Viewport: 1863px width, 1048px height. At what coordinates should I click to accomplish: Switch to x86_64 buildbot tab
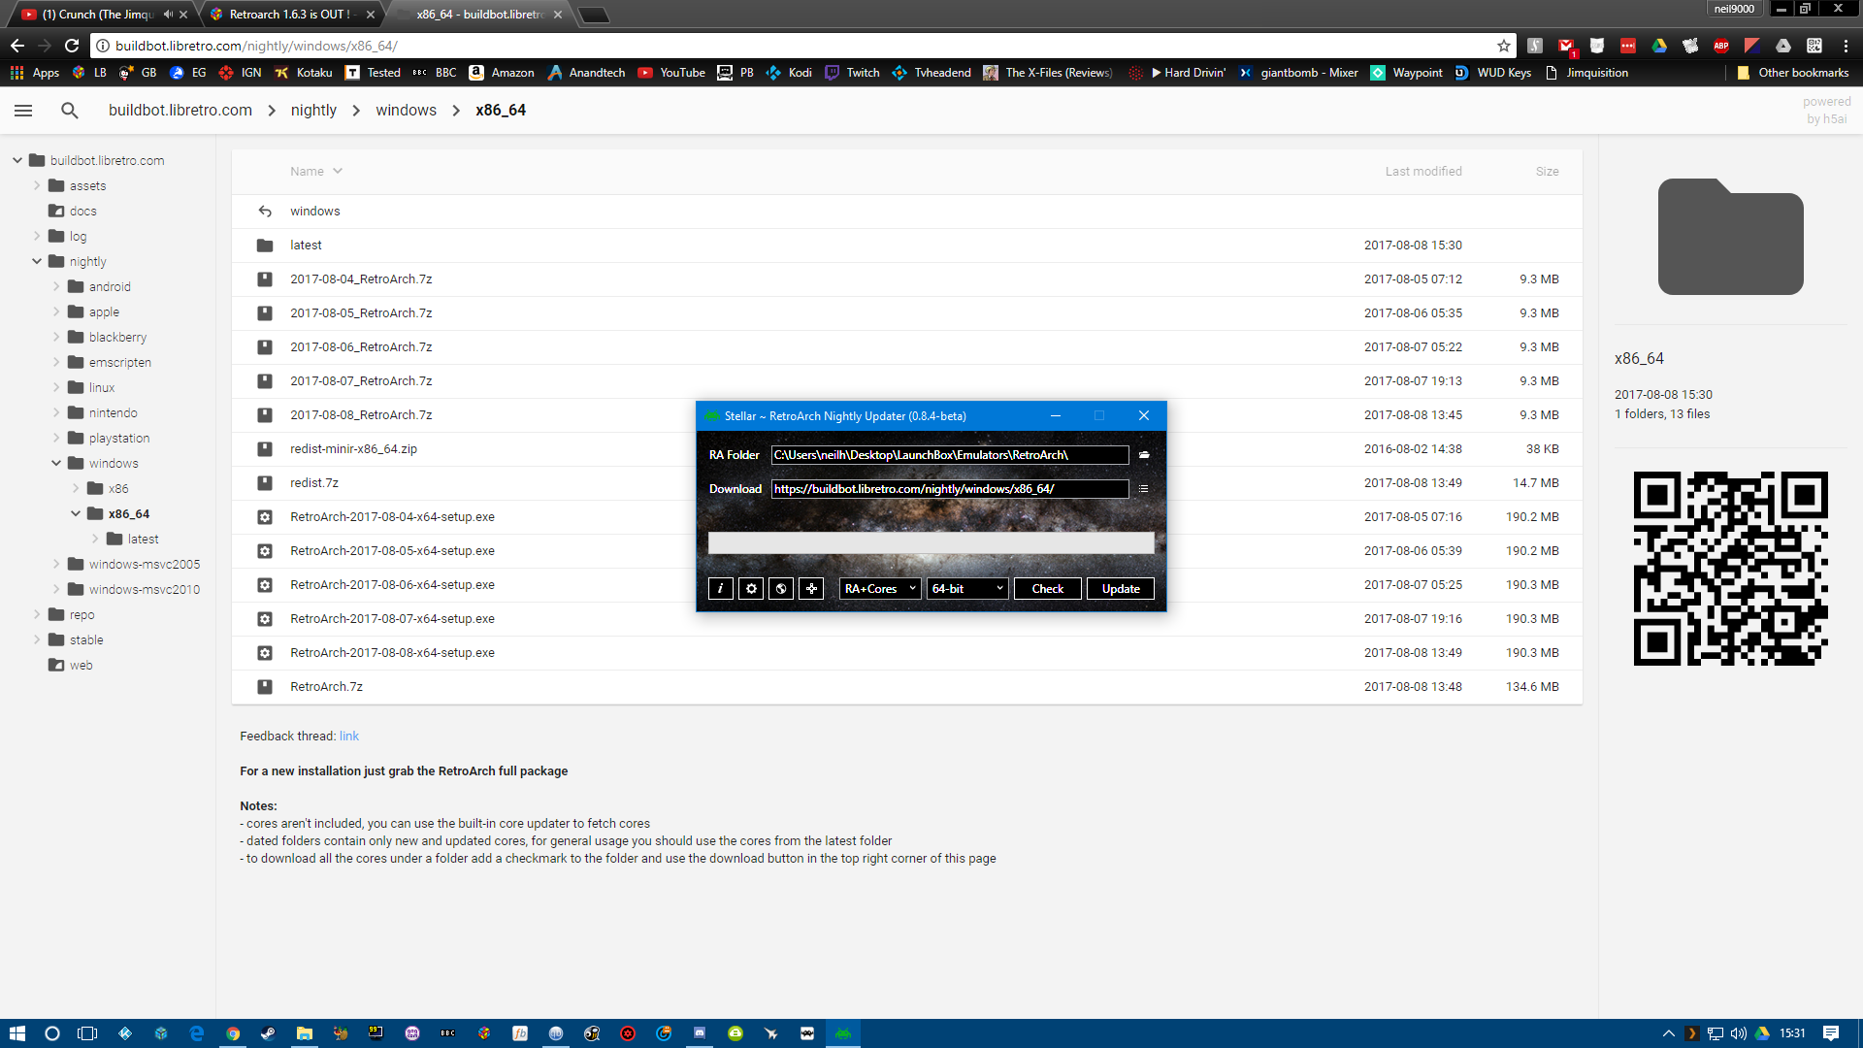479,15
